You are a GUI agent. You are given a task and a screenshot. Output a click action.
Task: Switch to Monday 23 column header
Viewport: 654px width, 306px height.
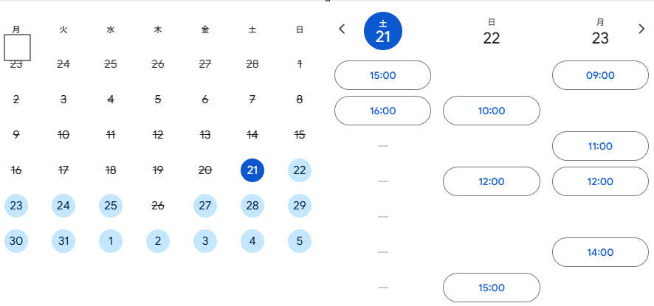pos(600,32)
